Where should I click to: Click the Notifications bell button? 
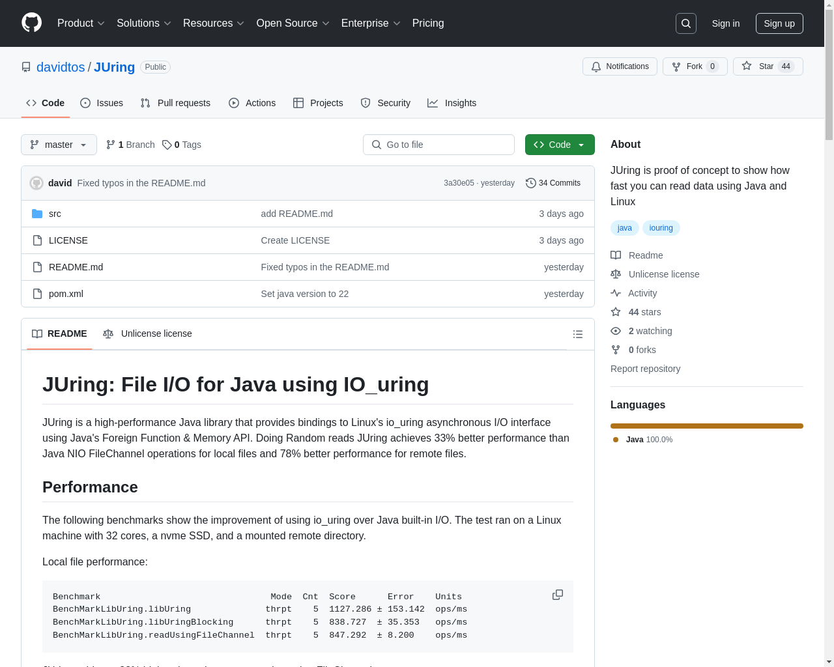620,66
